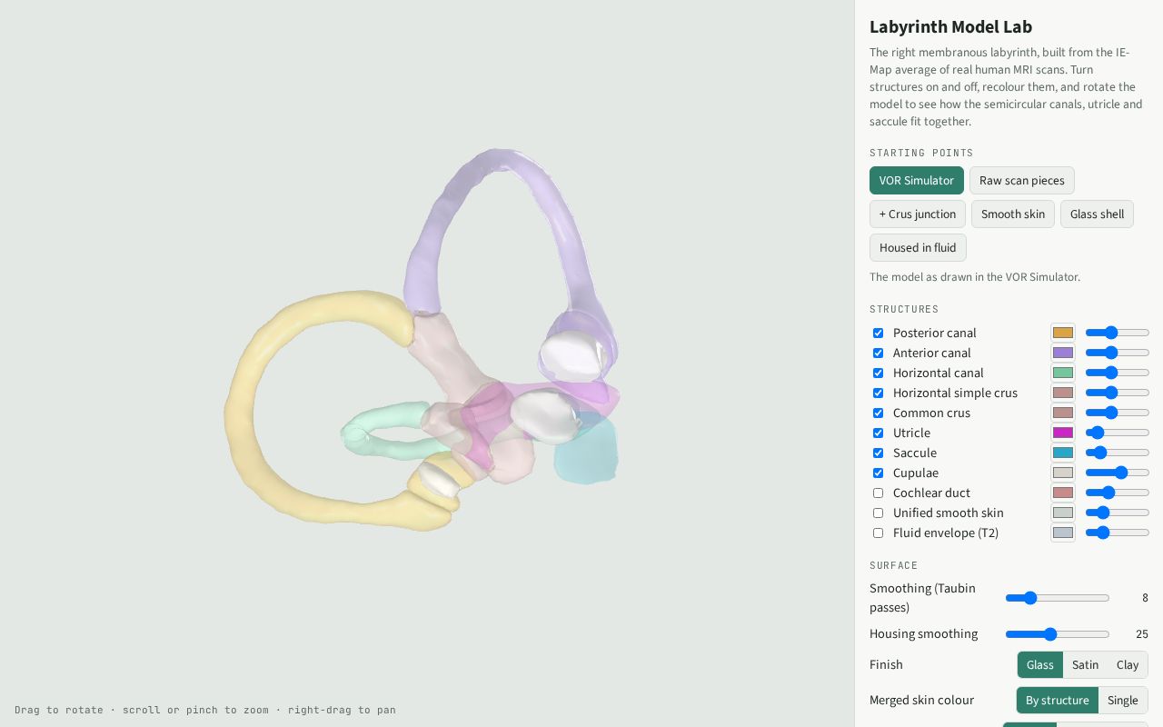Pick a colour for Horizontal simple crus
This screenshot has height=727, width=1163.
coord(1063,393)
